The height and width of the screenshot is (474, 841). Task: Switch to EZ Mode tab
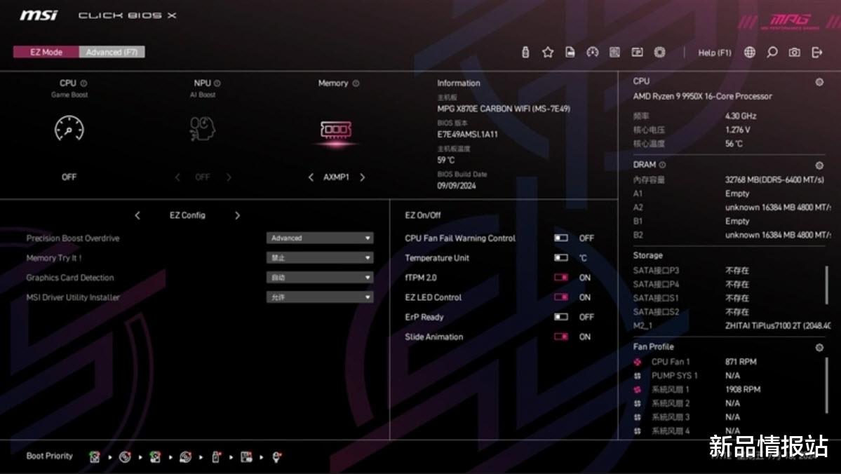tap(46, 52)
